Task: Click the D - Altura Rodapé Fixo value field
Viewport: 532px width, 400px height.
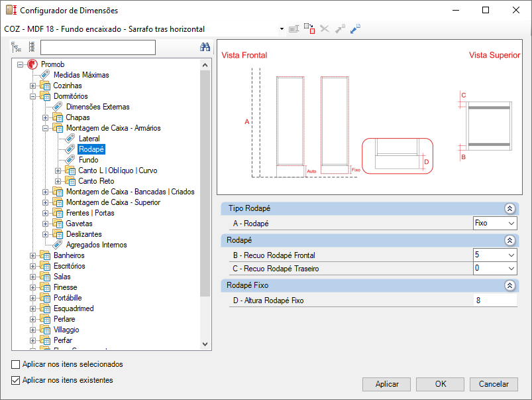Action: pos(495,300)
